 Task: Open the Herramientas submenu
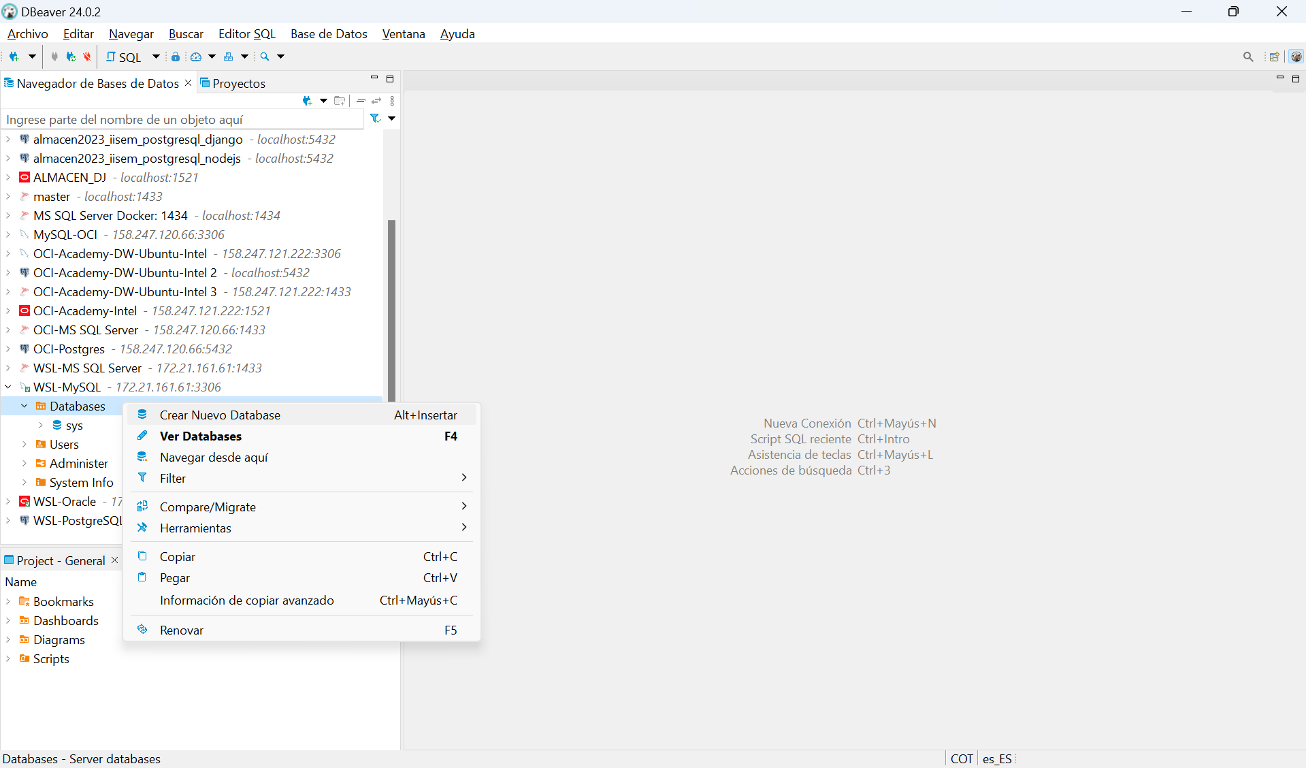pos(301,528)
